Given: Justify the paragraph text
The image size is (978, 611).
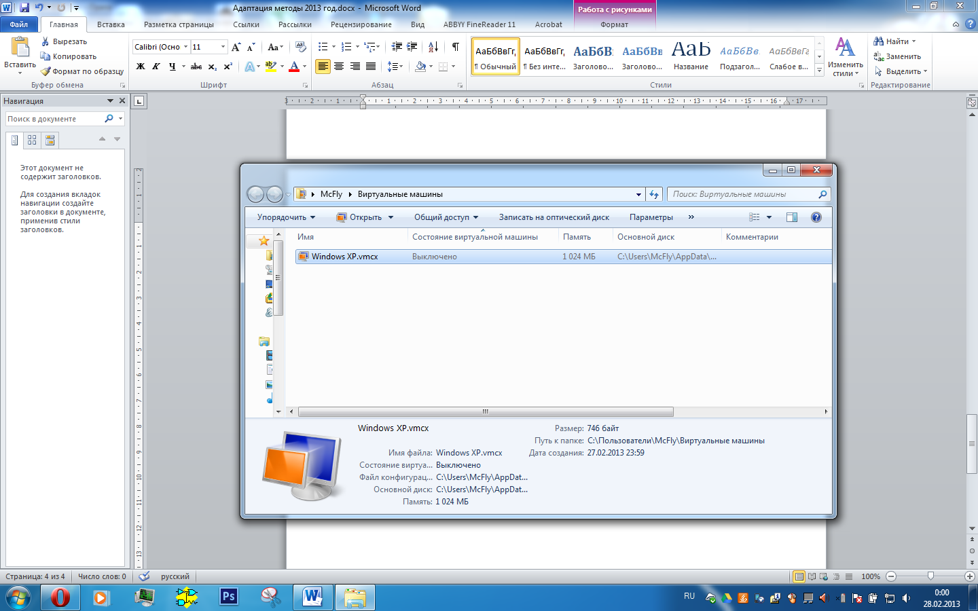Looking at the screenshot, I should coord(371,67).
